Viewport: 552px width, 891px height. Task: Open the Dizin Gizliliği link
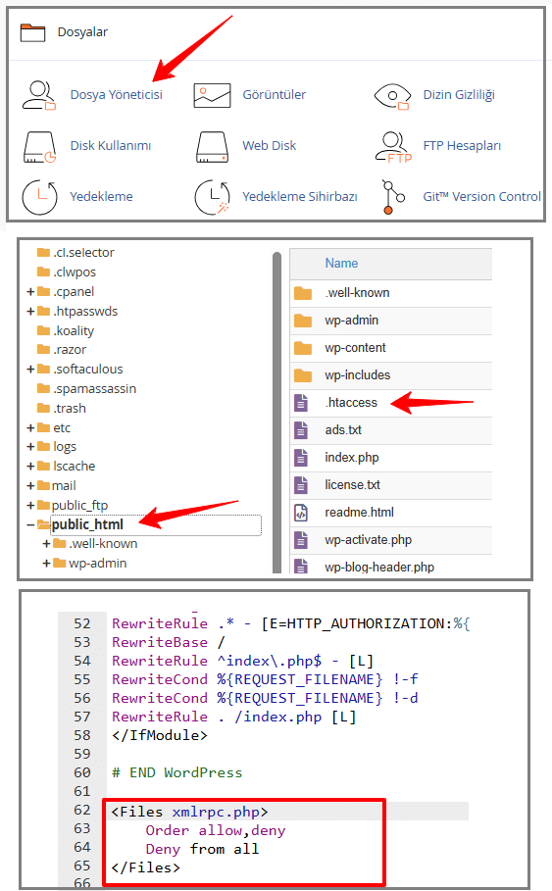459,95
